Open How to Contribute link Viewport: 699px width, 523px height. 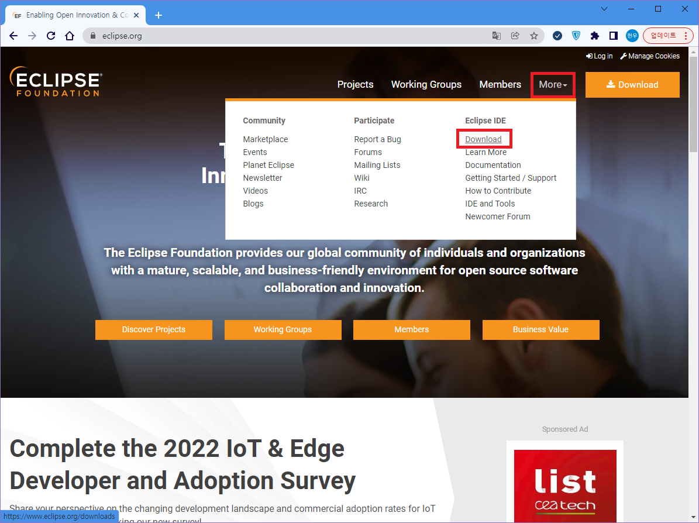pyautogui.click(x=498, y=191)
